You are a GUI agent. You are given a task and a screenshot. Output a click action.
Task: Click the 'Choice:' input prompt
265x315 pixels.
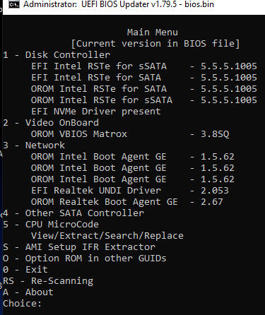tap(23, 304)
